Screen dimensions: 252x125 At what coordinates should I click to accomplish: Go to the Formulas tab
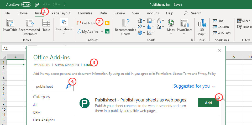point(85,13)
